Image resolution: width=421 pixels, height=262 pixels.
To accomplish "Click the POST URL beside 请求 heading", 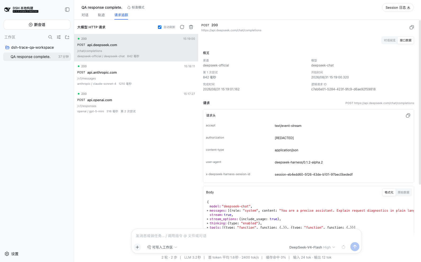I will click(x=380, y=103).
